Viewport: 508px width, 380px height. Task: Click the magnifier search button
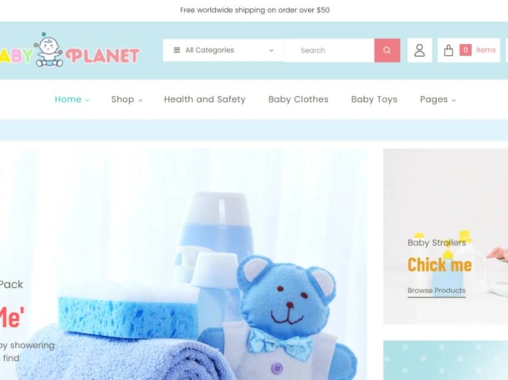click(387, 50)
